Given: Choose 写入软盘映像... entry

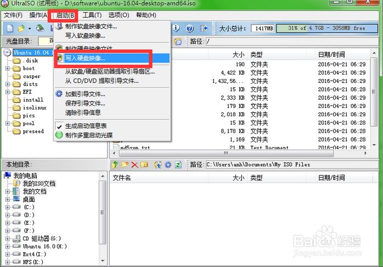Looking at the screenshot, I should pos(112,36).
